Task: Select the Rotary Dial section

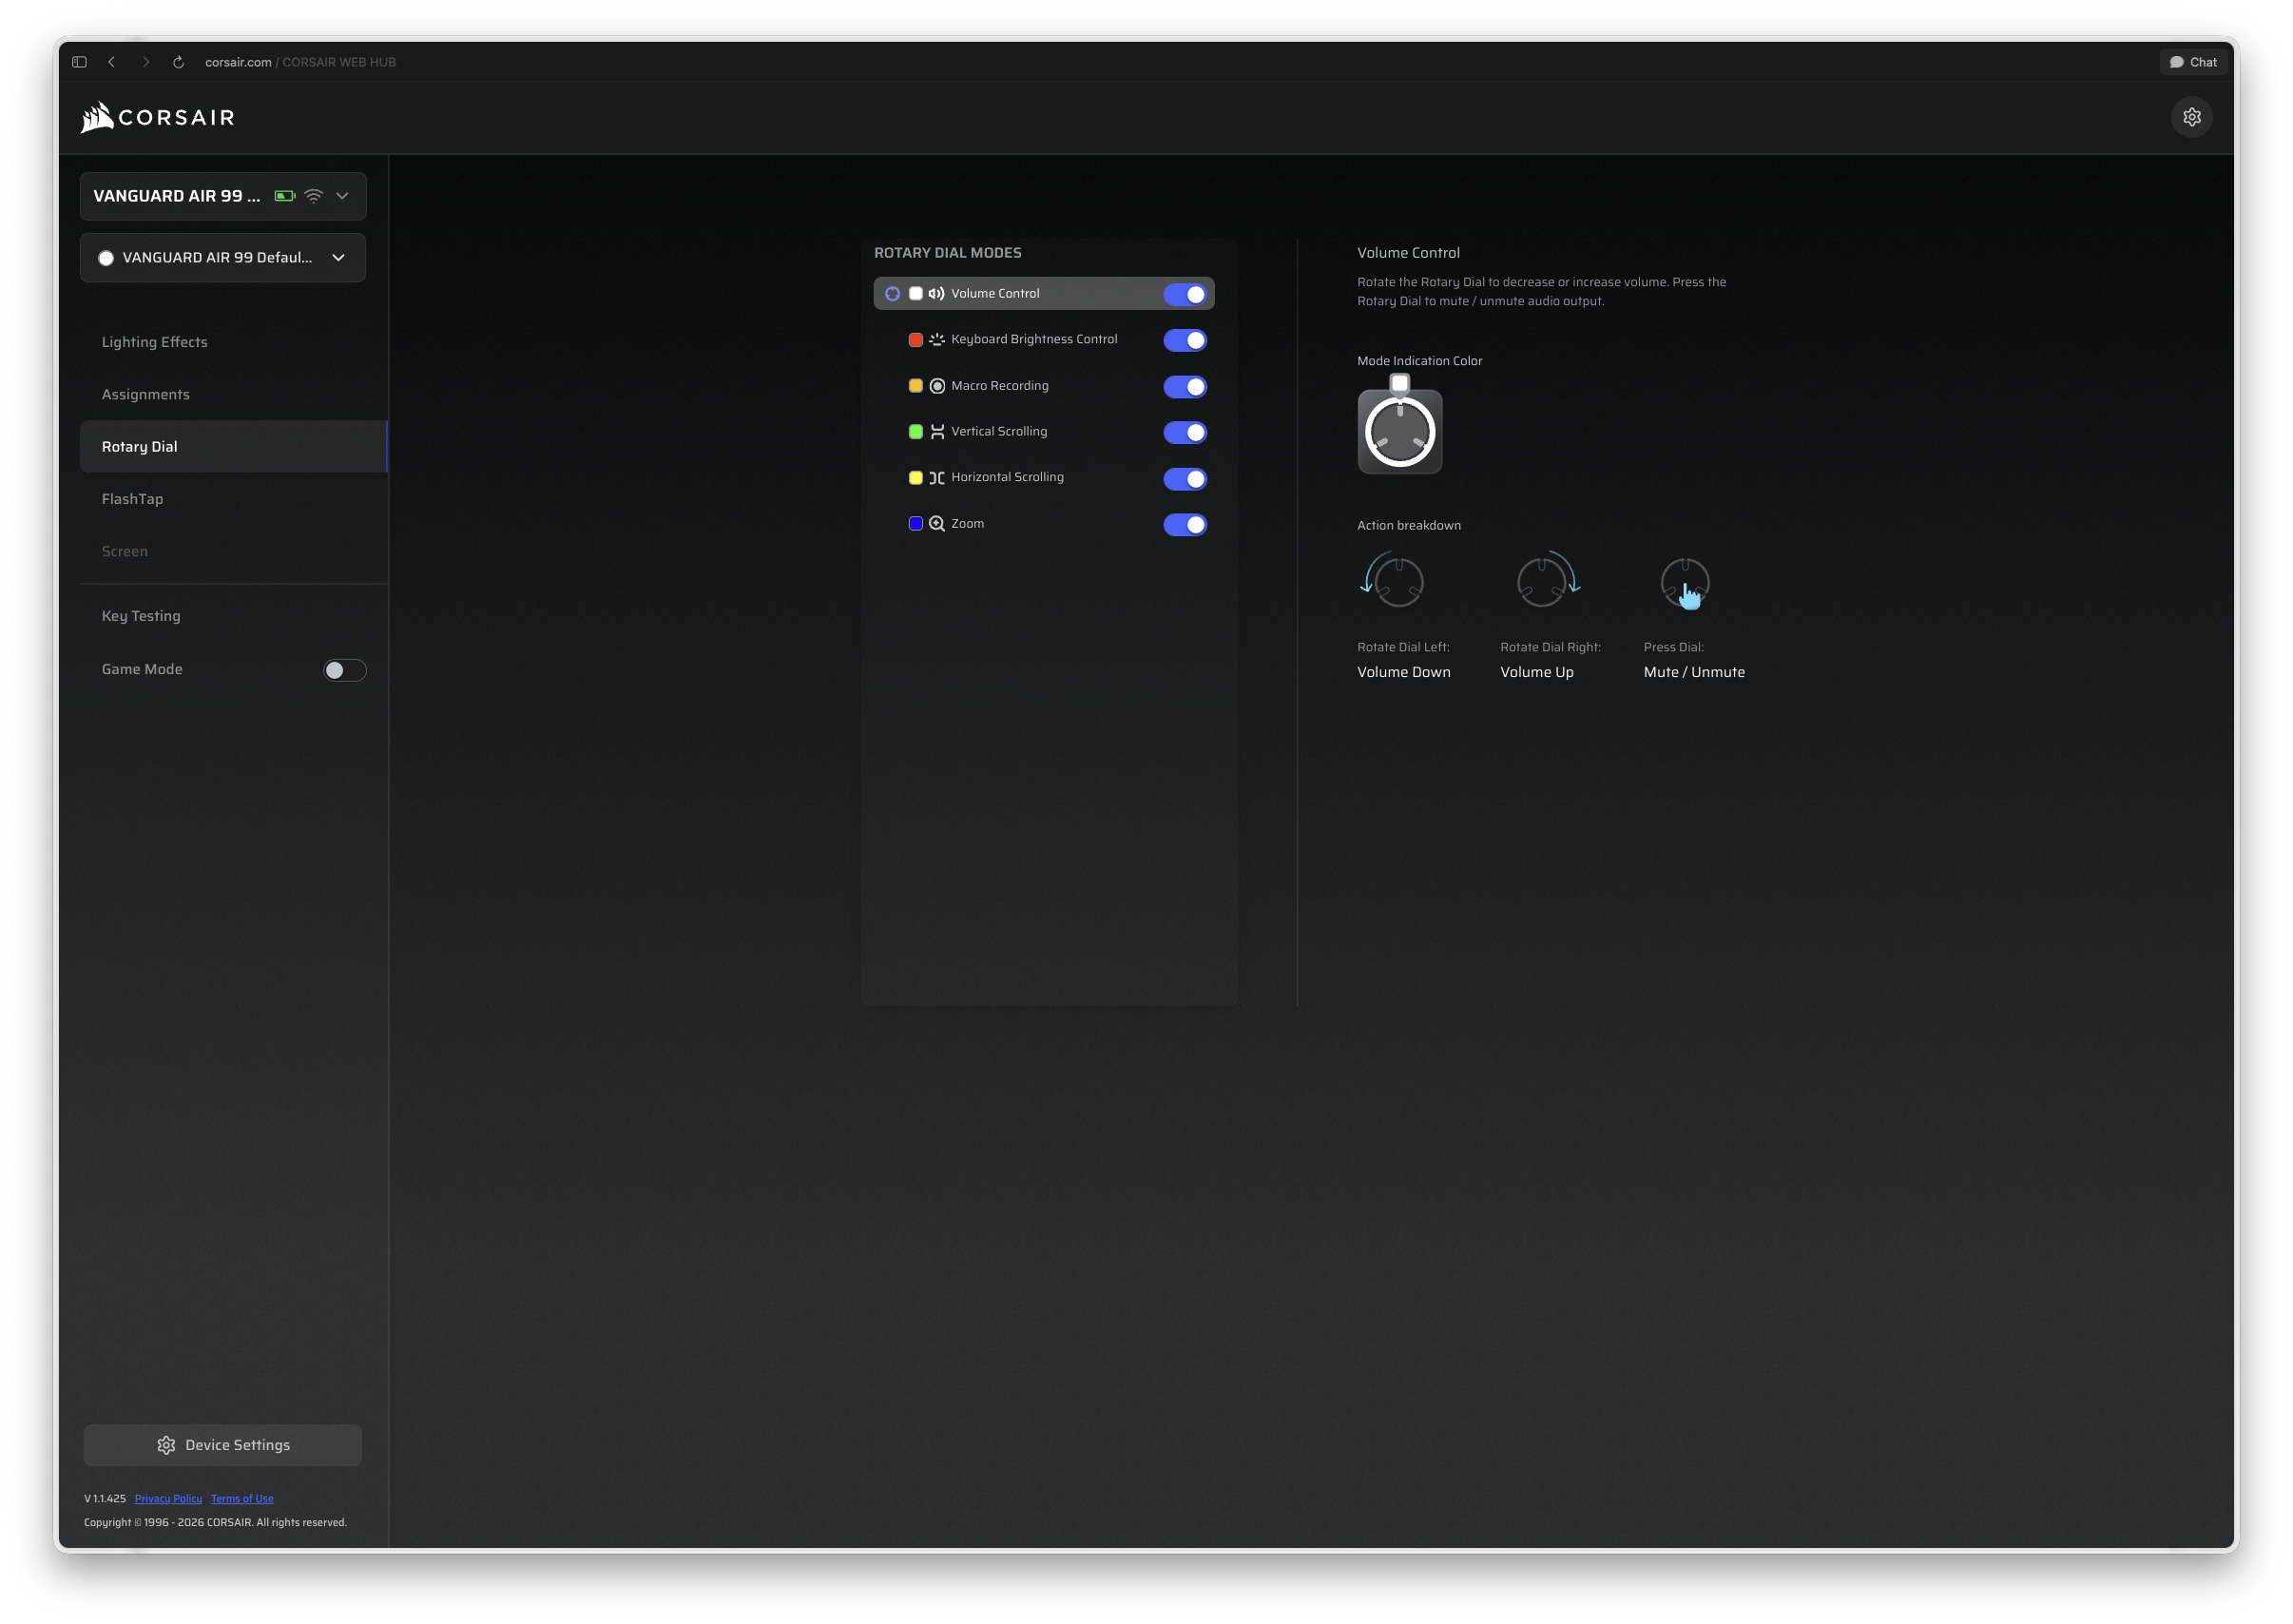Action: point(233,446)
